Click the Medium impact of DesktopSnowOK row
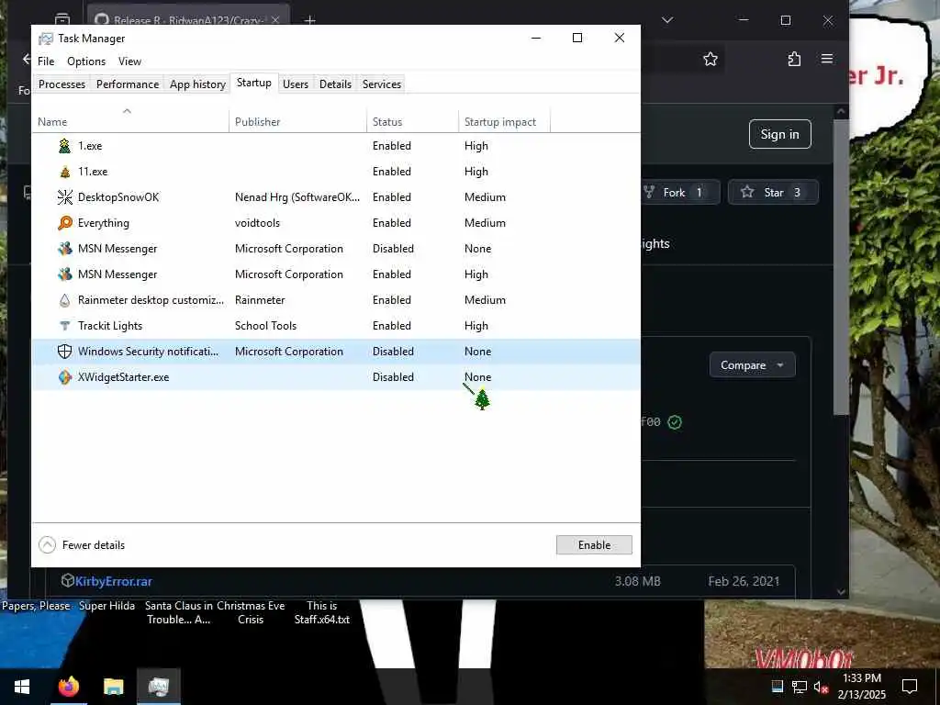 (x=485, y=197)
